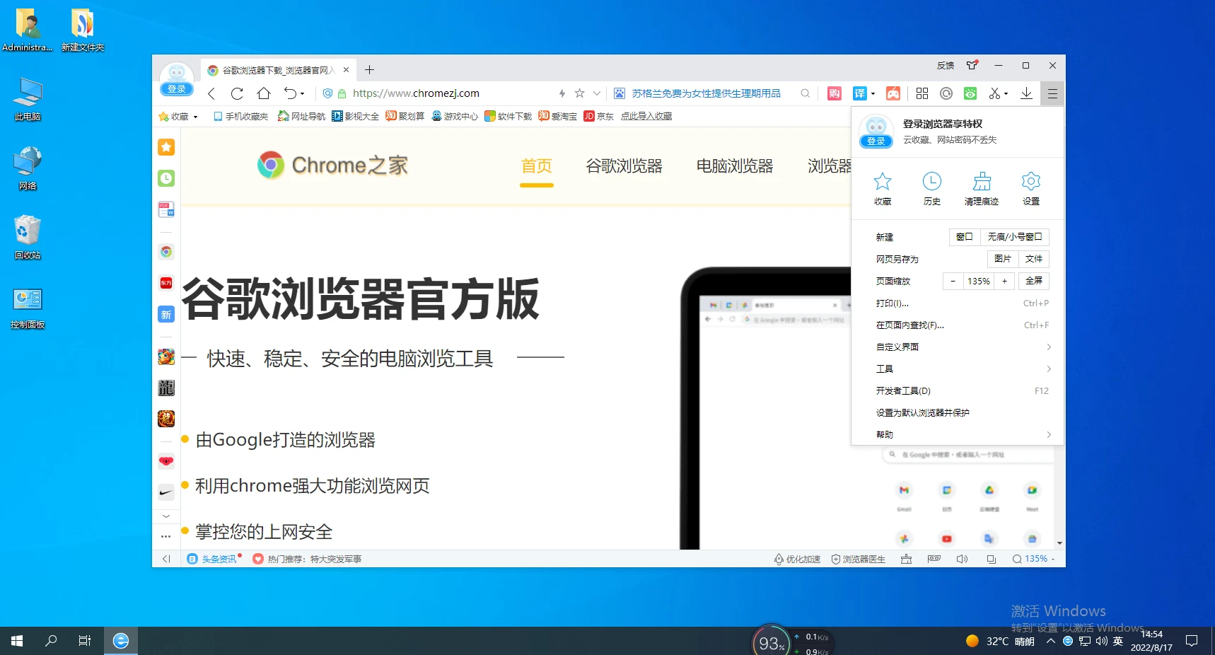The width and height of the screenshot is (1215, 655).
Task: Open 清理痕迹 in menu panel
Action: point(982,189)
